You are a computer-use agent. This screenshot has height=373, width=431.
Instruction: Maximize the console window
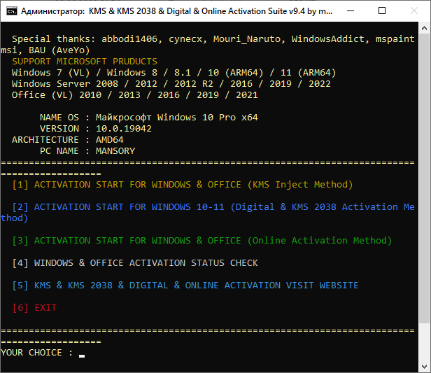click(381, 12)
